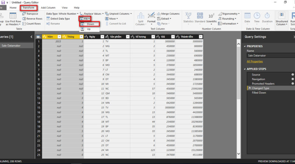The height and width of the screenshot is (164, 295).
Task: Select Down in the Fill dropdown menu
Action: (x=90, y=24)
